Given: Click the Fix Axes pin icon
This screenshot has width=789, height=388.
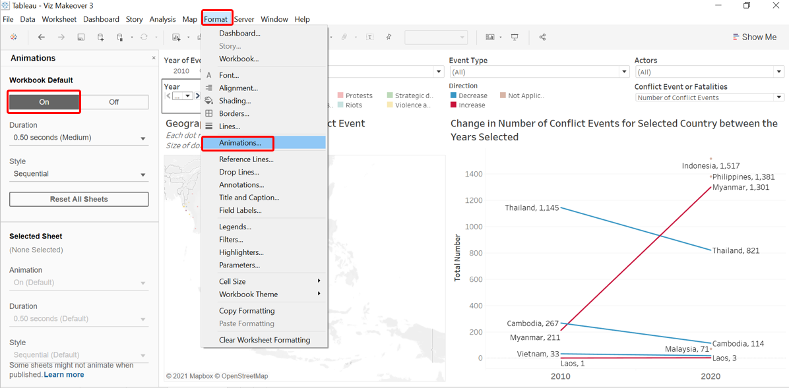Looking at the screenshot, I should pyautogui.click(x=389, y=38).
